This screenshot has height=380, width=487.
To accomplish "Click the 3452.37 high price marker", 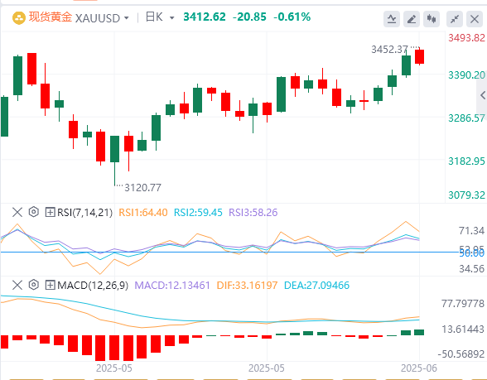I will point(389,50).
